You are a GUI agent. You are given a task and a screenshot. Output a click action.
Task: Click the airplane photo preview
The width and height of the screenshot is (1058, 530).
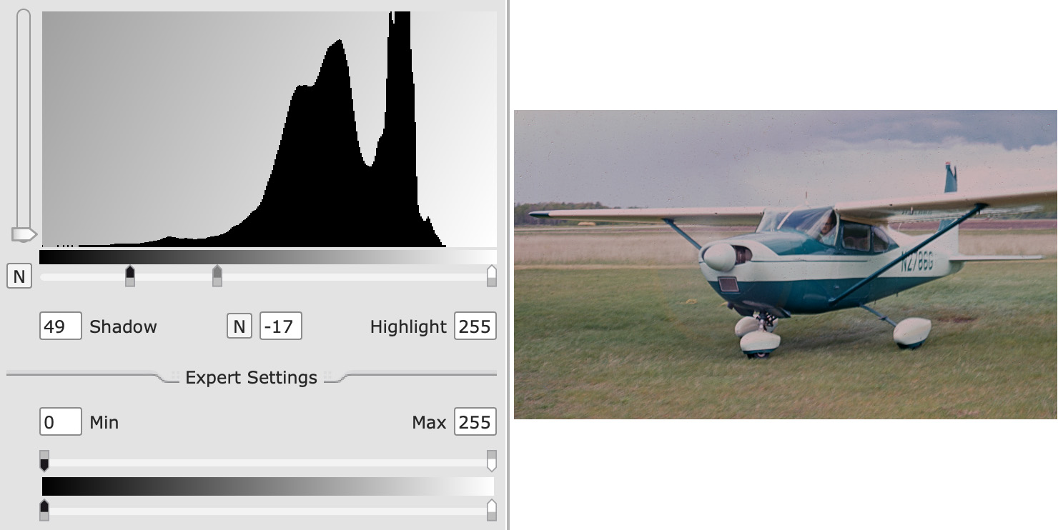(x=785, y=264)
